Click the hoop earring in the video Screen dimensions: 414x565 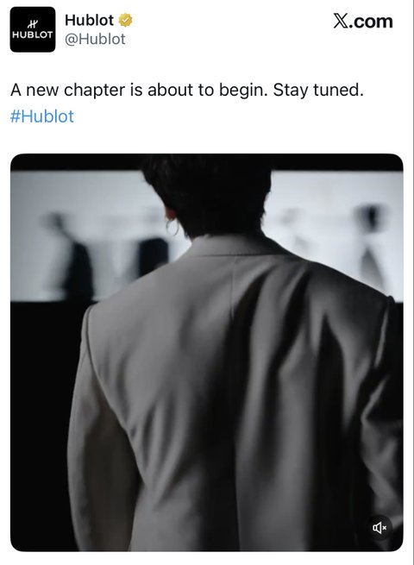(172, 227)
